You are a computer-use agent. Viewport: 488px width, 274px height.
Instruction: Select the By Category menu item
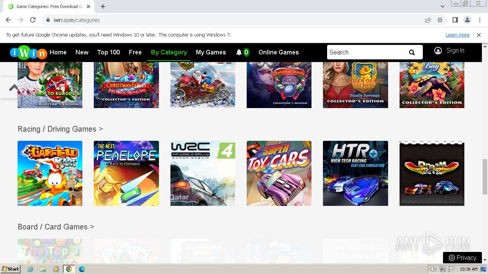coord(169,53)
